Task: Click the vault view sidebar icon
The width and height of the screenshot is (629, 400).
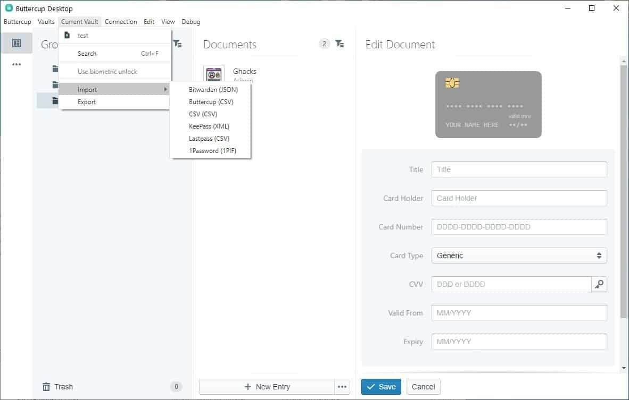Action: pyautogui.click(x=16, y=43)
